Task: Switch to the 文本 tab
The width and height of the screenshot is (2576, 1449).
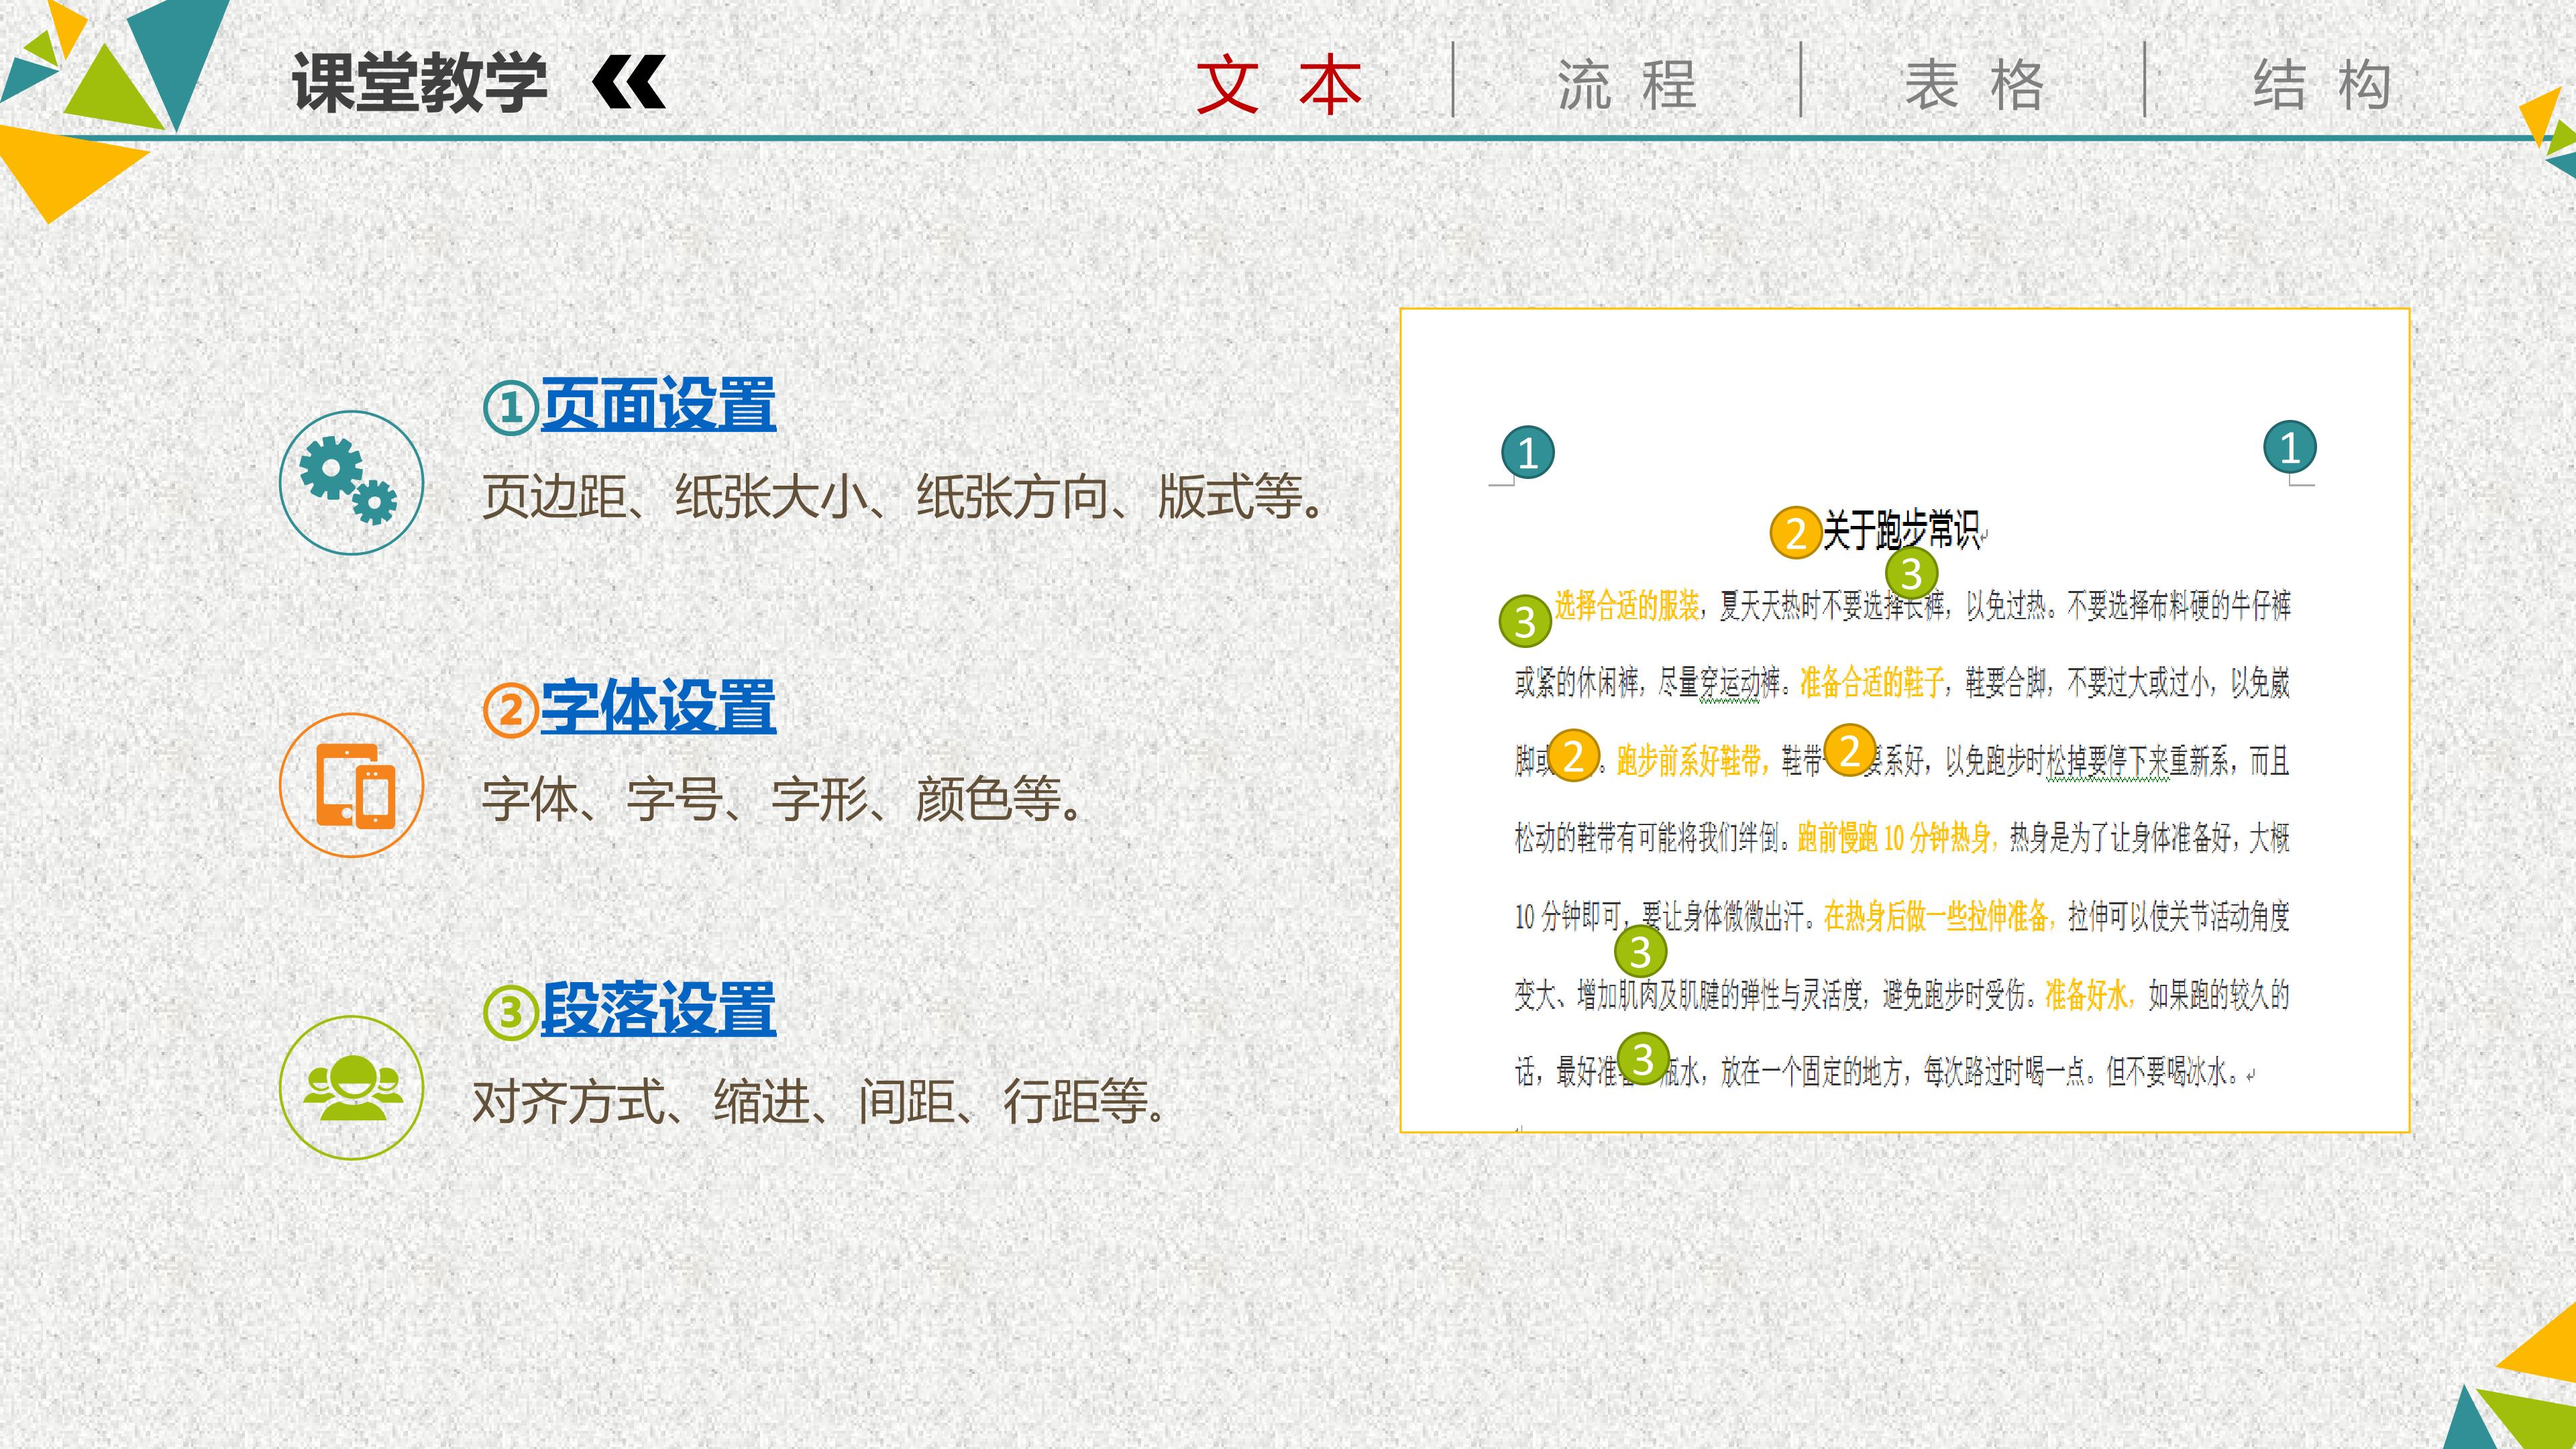Action: [x=1279, y=84]
